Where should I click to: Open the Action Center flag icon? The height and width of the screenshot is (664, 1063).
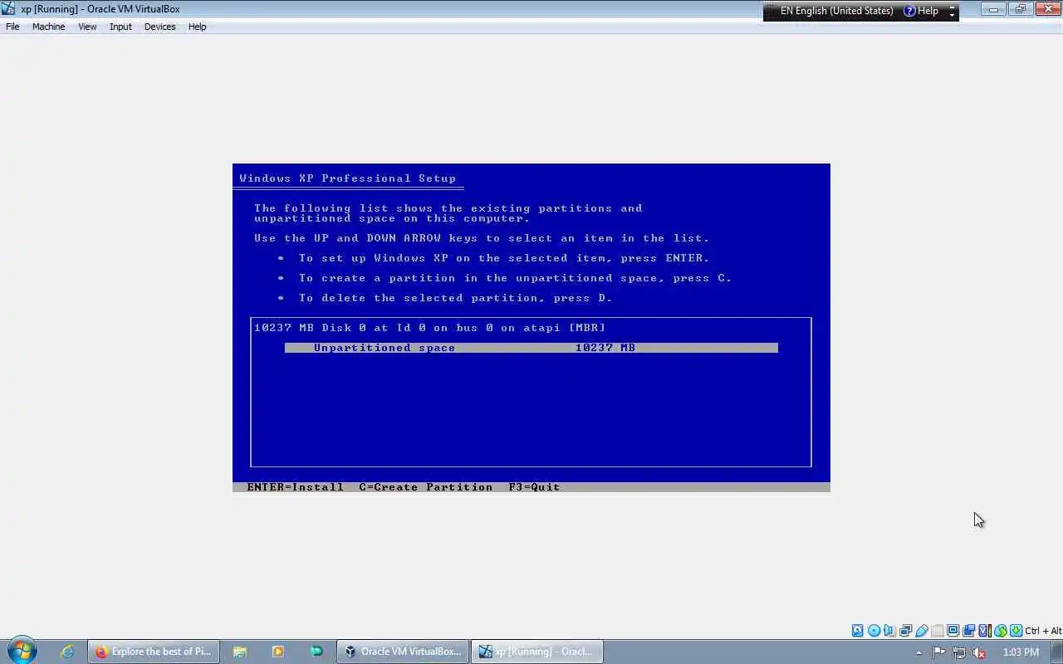click(938, 652)
